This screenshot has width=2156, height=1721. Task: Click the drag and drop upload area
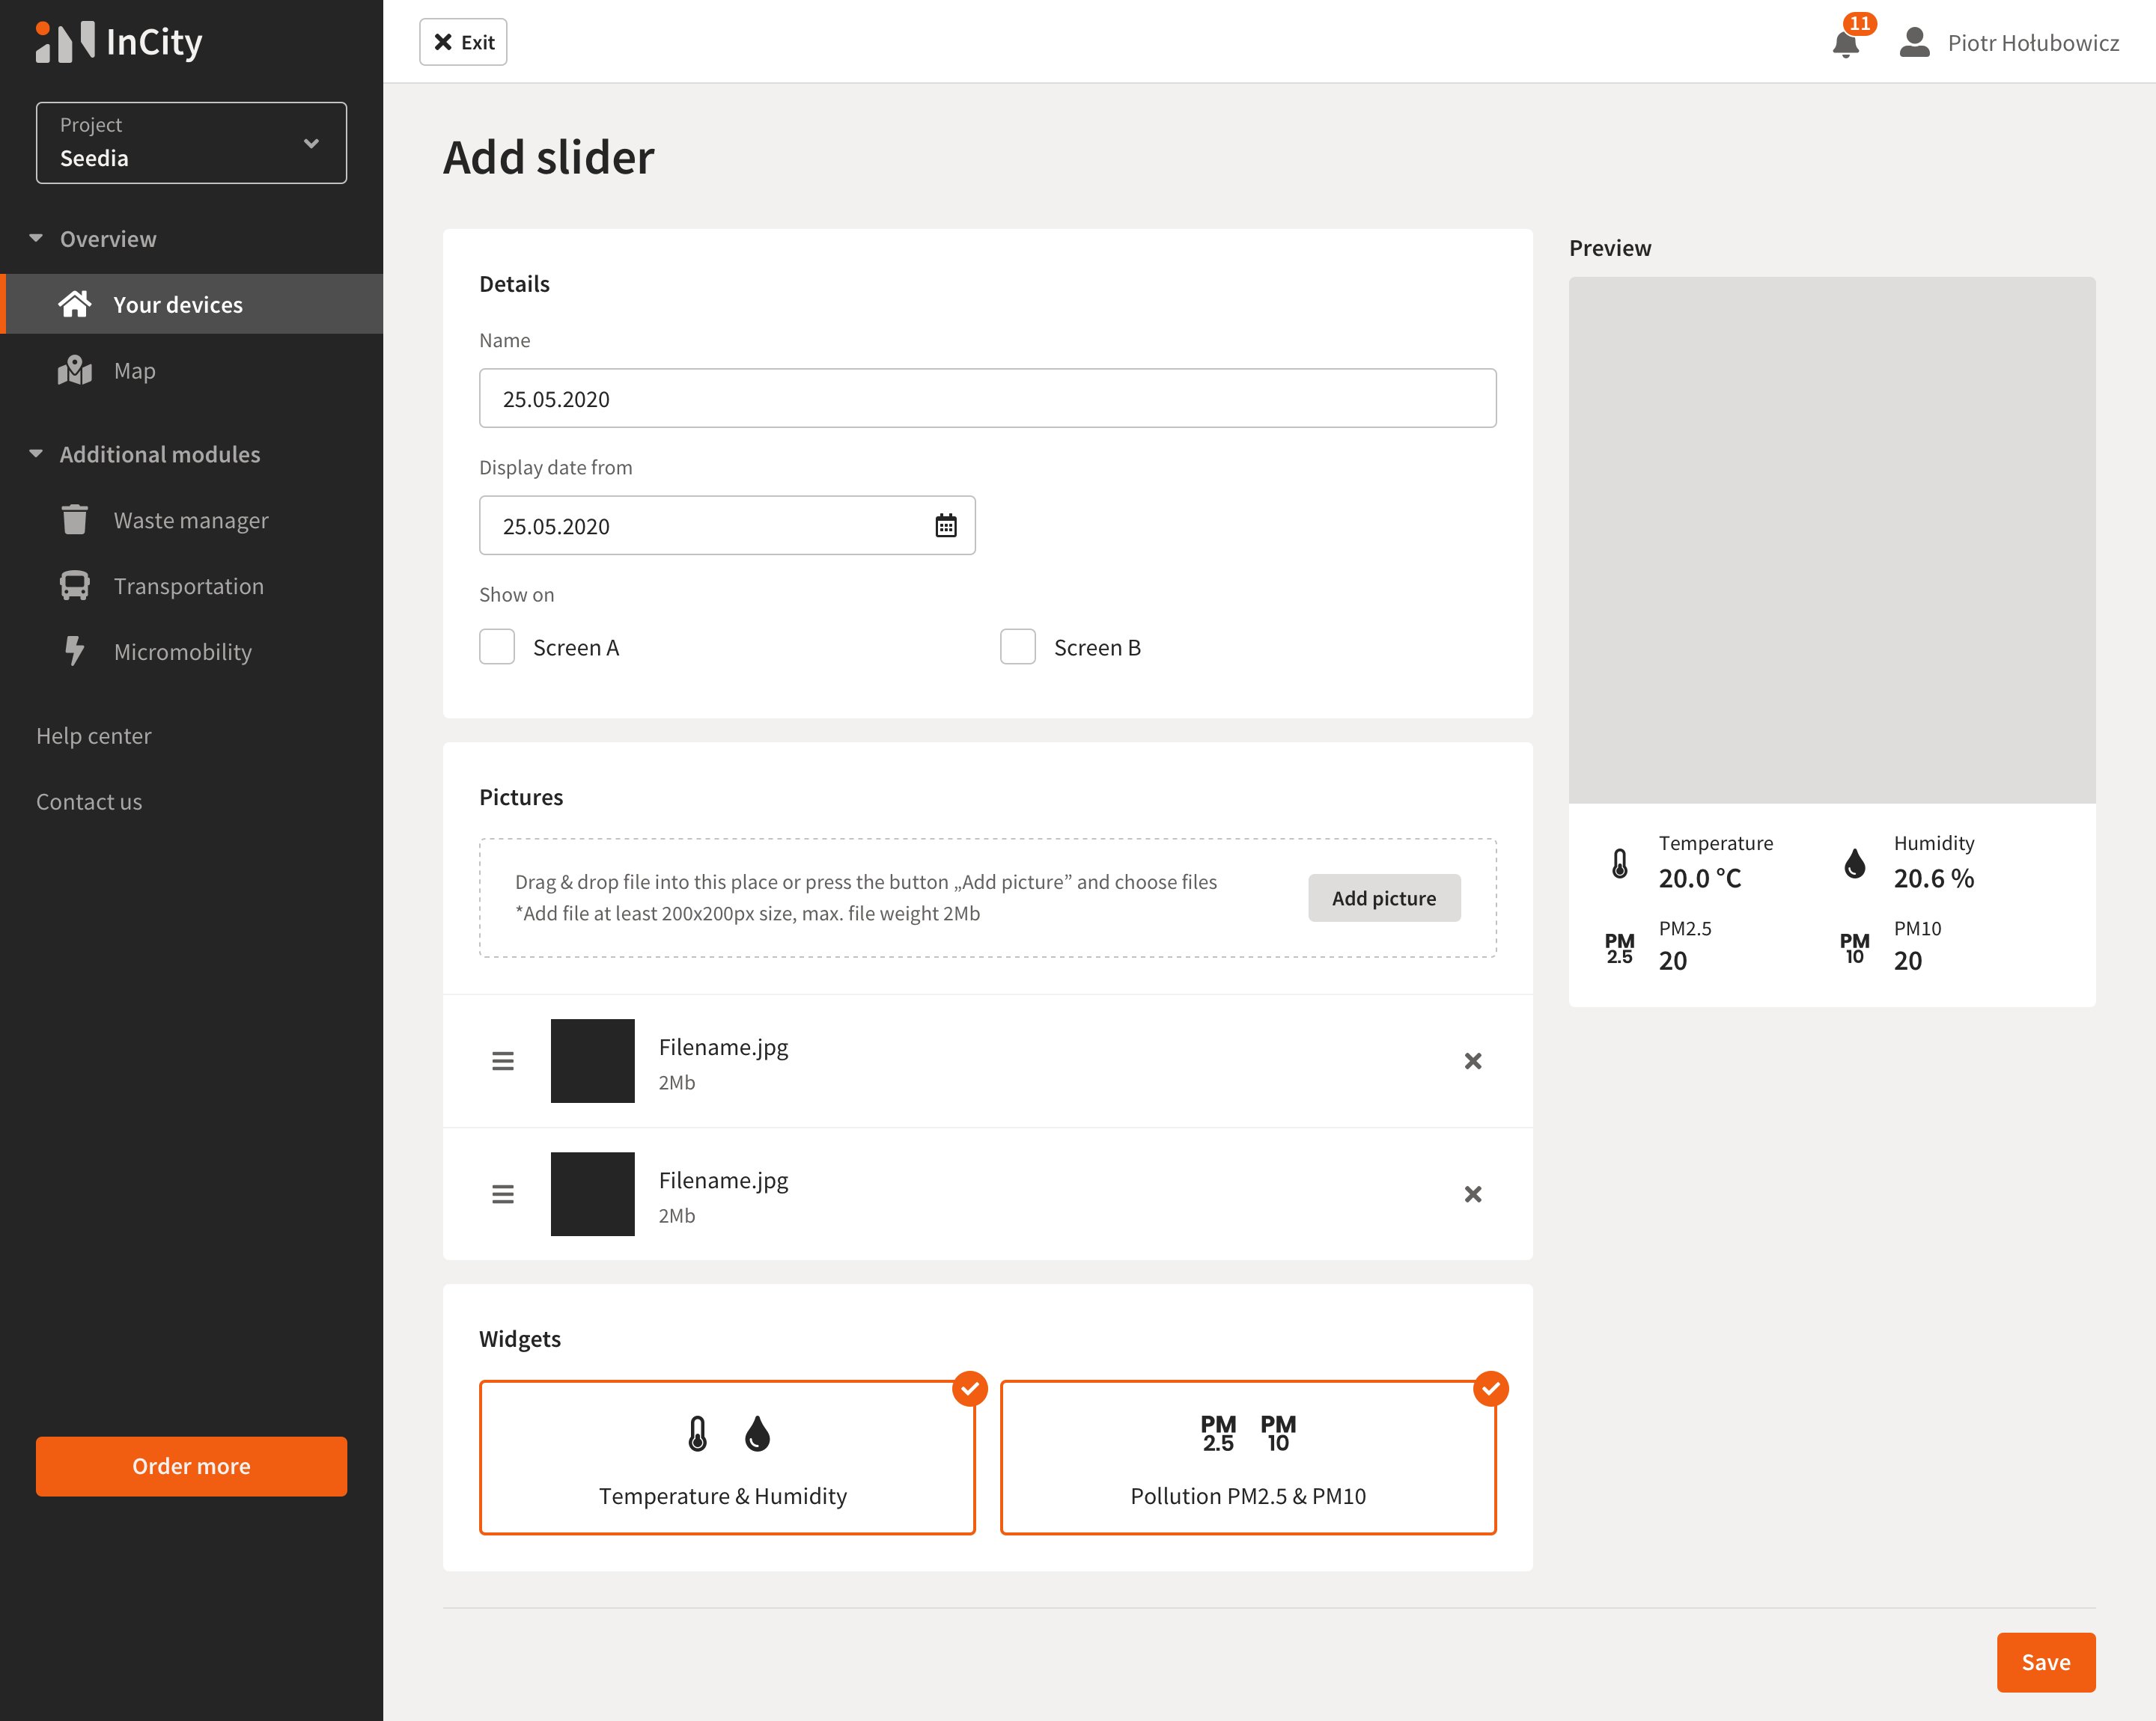(x=987, y=897)
